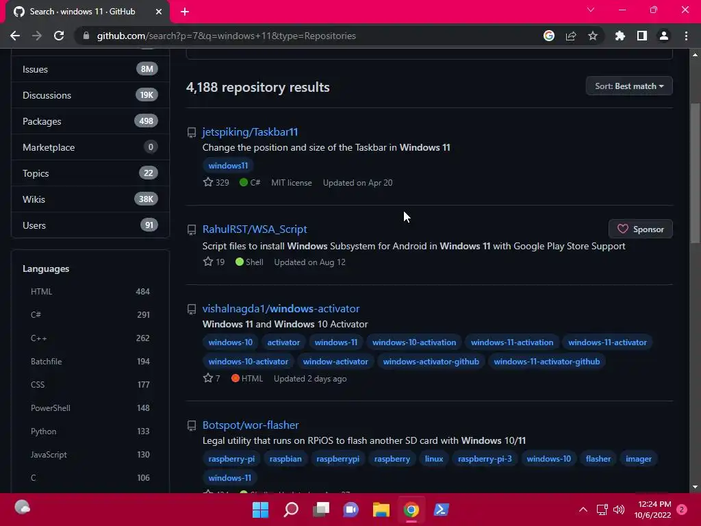Open the Chrome three-dot menu

pyautogui.click(x=686, y=36)
